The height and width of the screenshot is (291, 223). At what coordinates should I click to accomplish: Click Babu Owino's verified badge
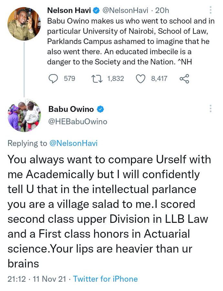(x=101, y=109)
